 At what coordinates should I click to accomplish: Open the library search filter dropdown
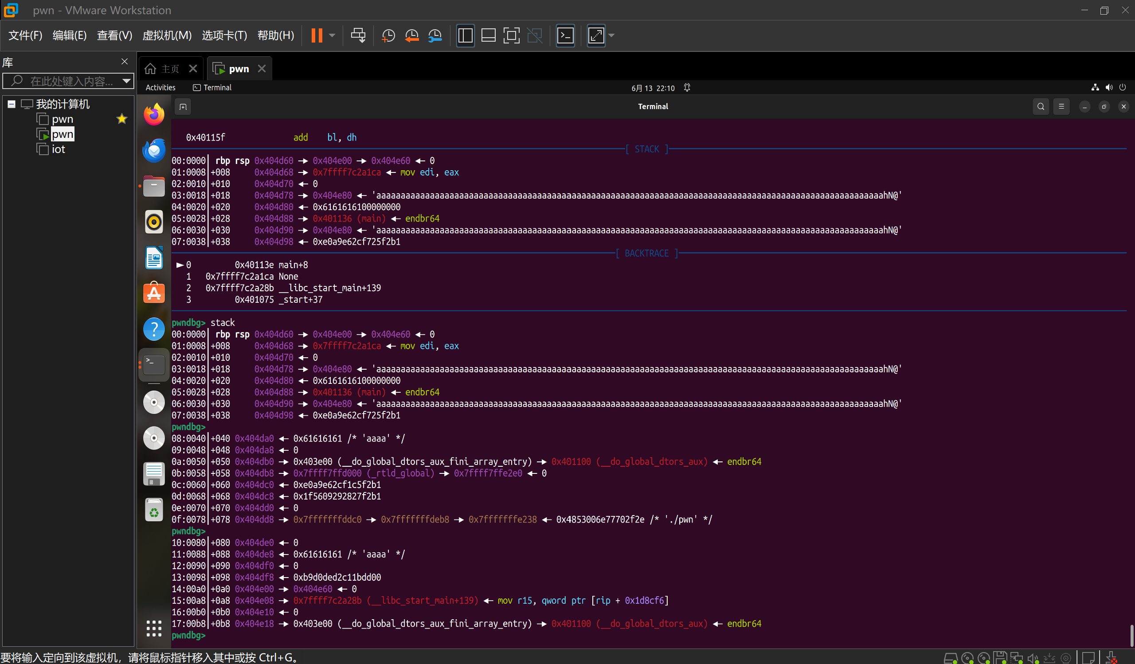point(126,81)
